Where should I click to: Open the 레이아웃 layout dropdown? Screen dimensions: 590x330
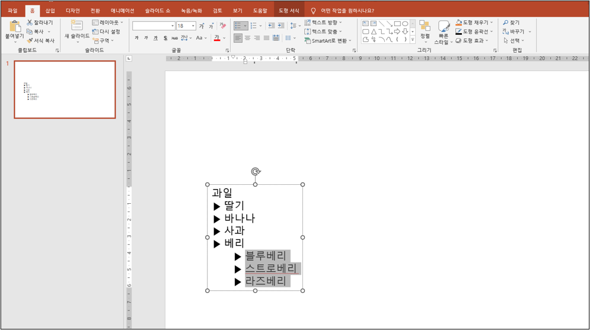tap(107, 23)
